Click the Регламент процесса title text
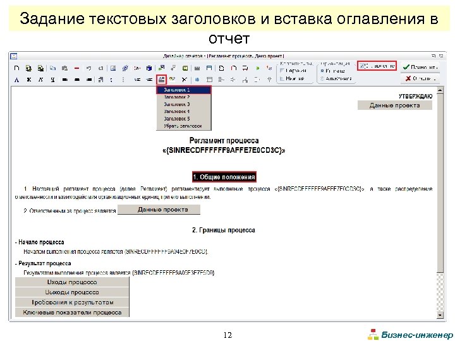The image size is (455, 341). pyautogui.click(x=224, y=141)
